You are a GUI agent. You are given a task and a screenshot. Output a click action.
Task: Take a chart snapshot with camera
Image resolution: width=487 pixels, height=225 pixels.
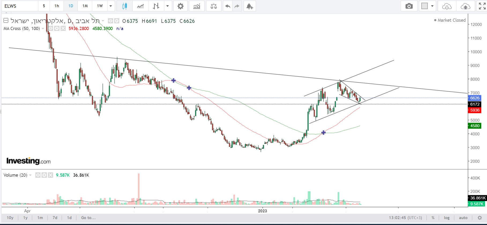pyautogui.click(x=409, y=6)
